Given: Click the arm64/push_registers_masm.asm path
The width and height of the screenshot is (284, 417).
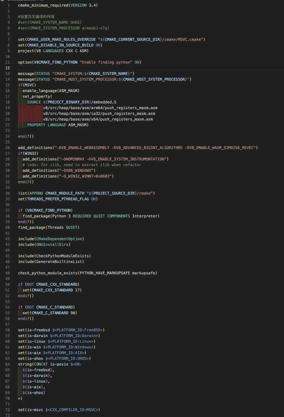Looking at the screenshot, I should [x=100, y=108].
